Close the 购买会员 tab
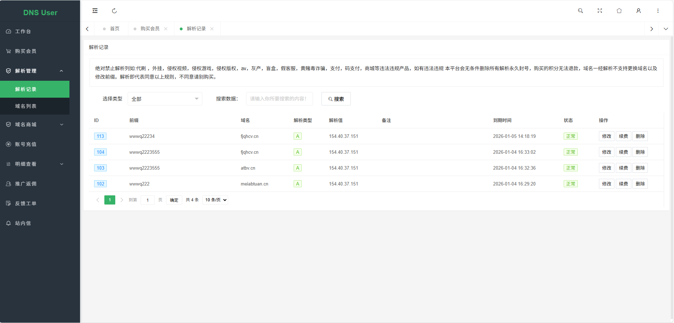This screenshot has height=323, width=674. [166, 29]
